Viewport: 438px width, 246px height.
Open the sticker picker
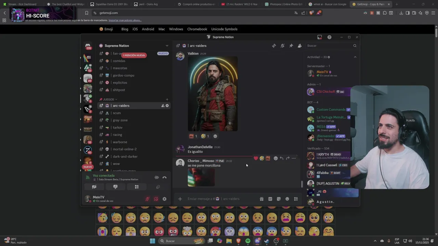(279, 199)
